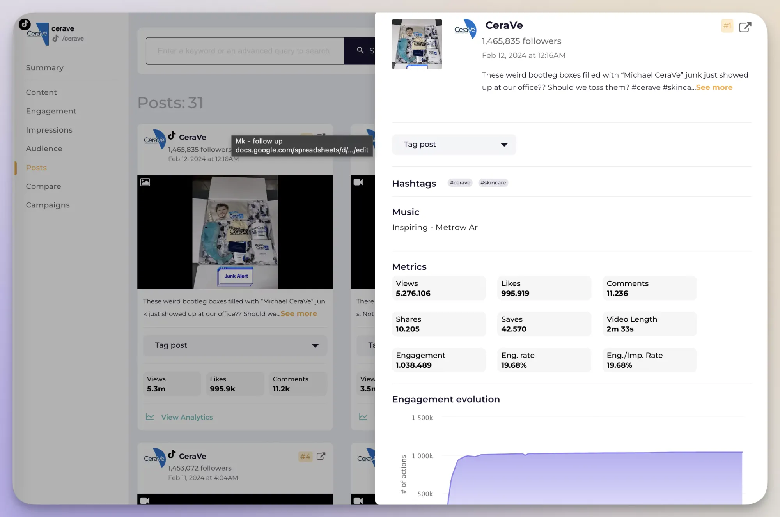The height and width of the screenshot is (517, 780).
Task: Click the Comments 11.236 metric tile
Action: [x=649, y=288]
